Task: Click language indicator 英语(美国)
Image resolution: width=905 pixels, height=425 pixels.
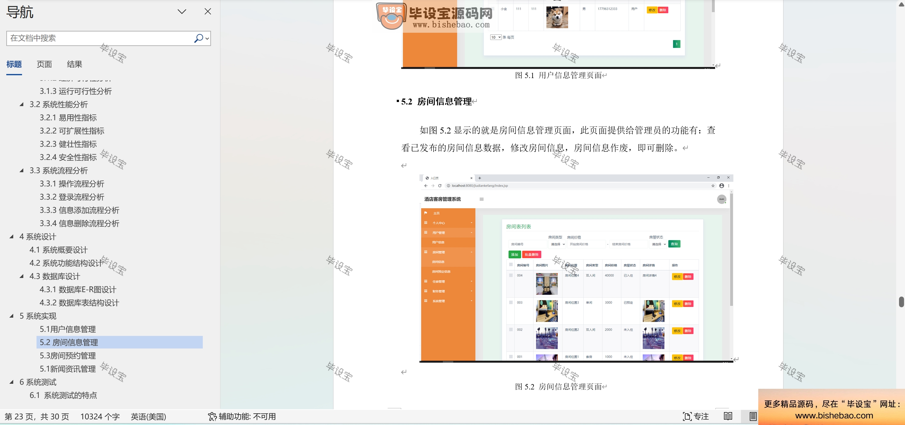Action: tap(148, 416)
